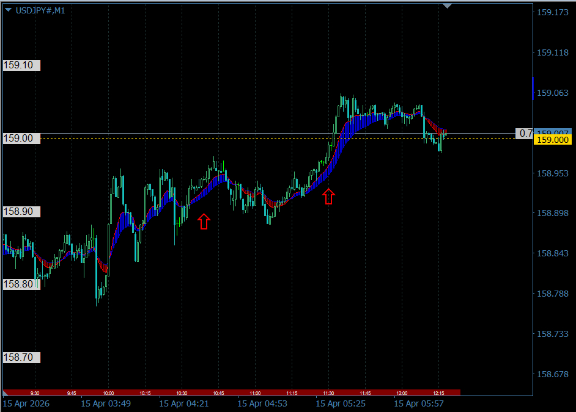This screenshot has height=412, width=576.
Task: Click the gray 0.7 spread label
Action: (x=525, y=134)
